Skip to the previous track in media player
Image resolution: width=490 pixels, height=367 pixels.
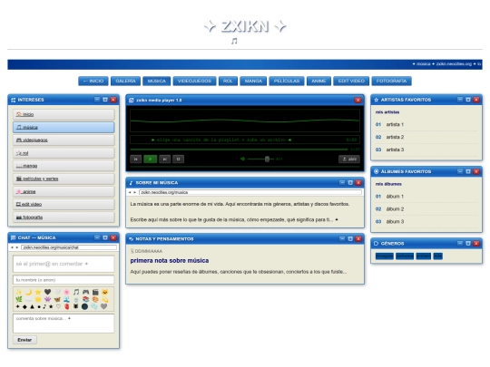[x=135, y=159]
